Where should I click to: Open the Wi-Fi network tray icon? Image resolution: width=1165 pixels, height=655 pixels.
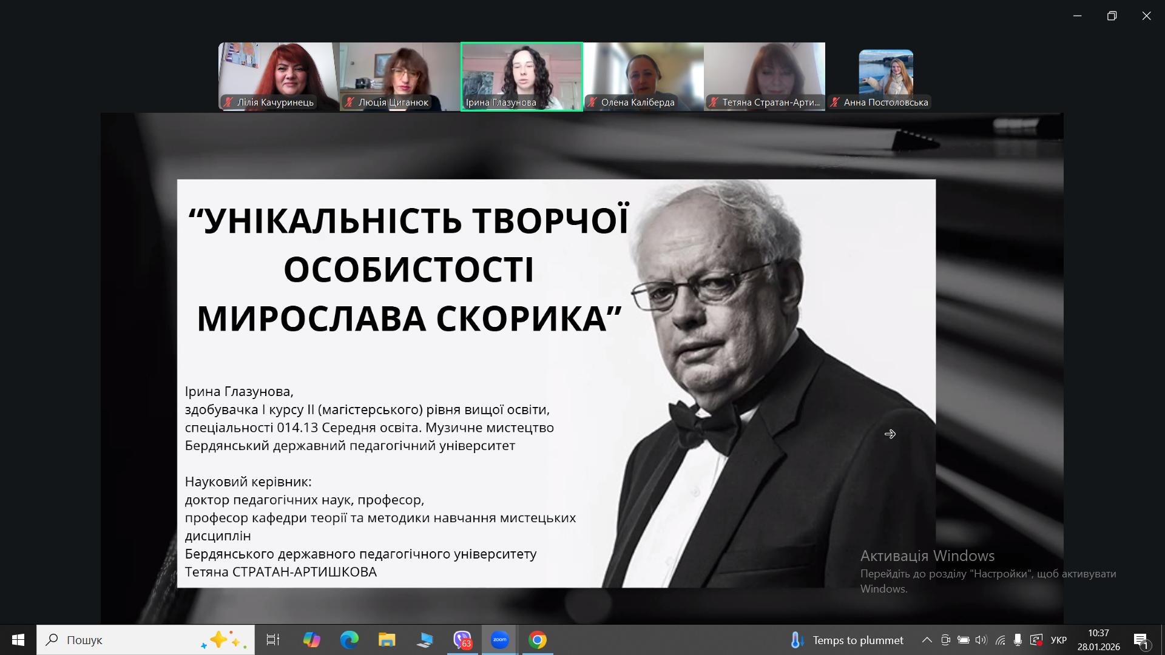pos(1000,640)
